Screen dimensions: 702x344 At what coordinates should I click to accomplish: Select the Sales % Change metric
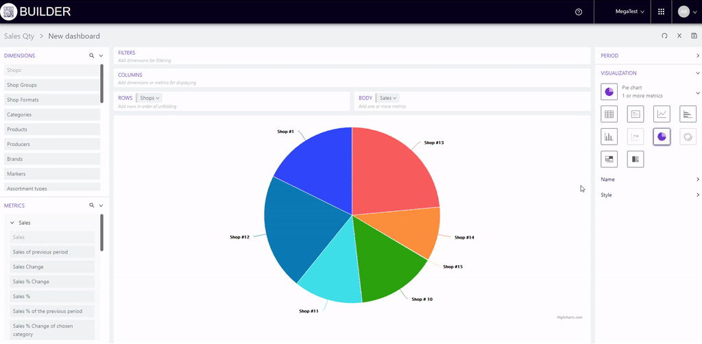[x=52, y=282]
